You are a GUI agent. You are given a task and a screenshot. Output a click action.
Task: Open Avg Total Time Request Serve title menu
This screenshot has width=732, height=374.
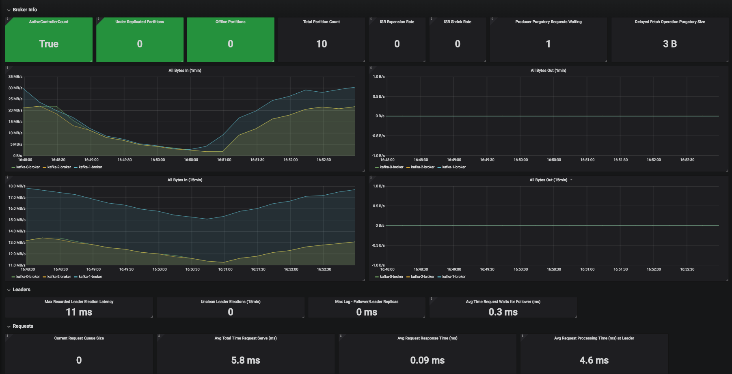246,338
